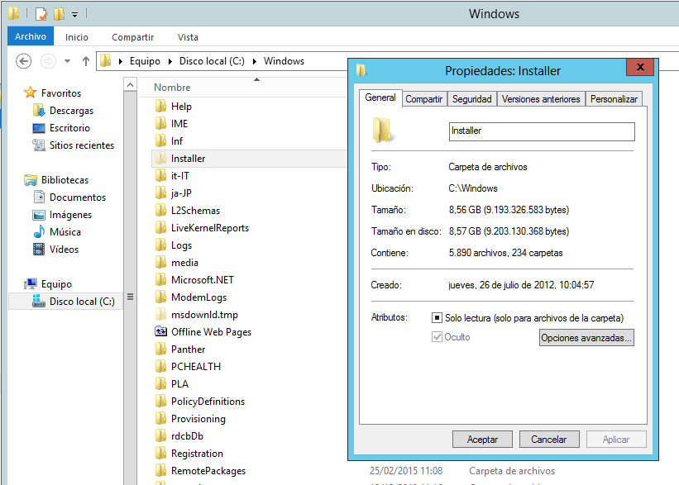The height and width of the screenshot is (485, 679).
Task: Click the Installer folder name field
Action: coord(542,131)
